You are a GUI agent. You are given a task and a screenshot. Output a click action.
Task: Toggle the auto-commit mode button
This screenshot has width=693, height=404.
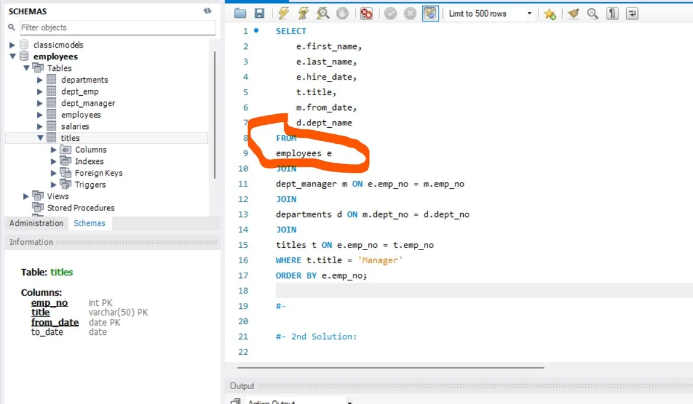430,14
